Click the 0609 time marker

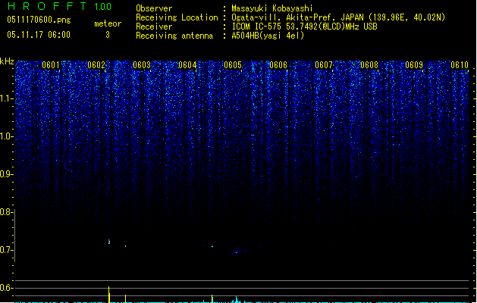point(414,65)
